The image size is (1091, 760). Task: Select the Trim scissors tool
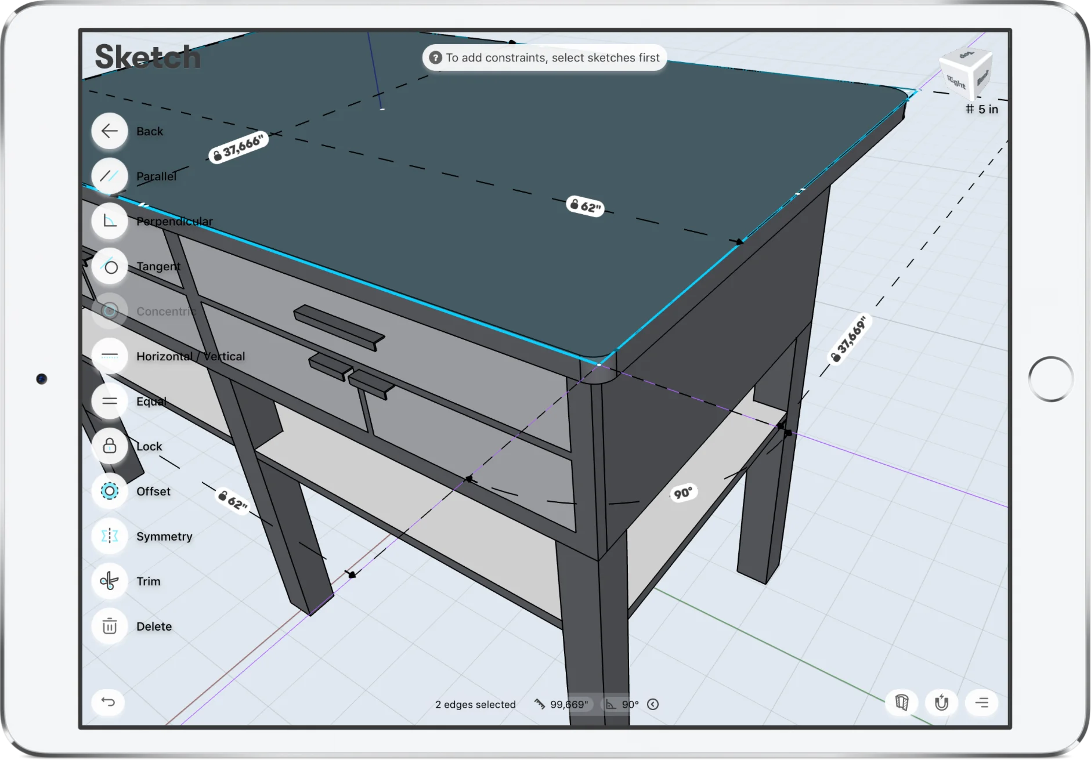109,581
